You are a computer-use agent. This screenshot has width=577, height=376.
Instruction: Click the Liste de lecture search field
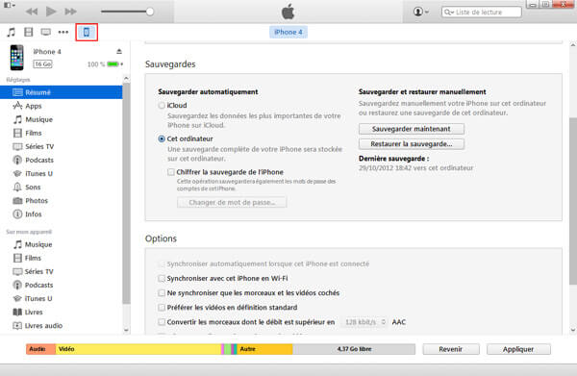(482, 13)
